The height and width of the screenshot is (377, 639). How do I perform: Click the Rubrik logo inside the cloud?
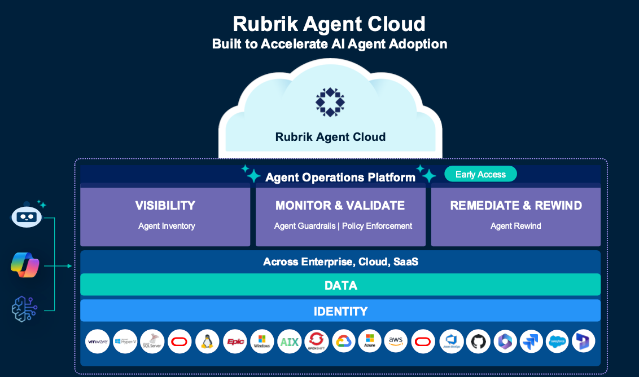[330, 102]
